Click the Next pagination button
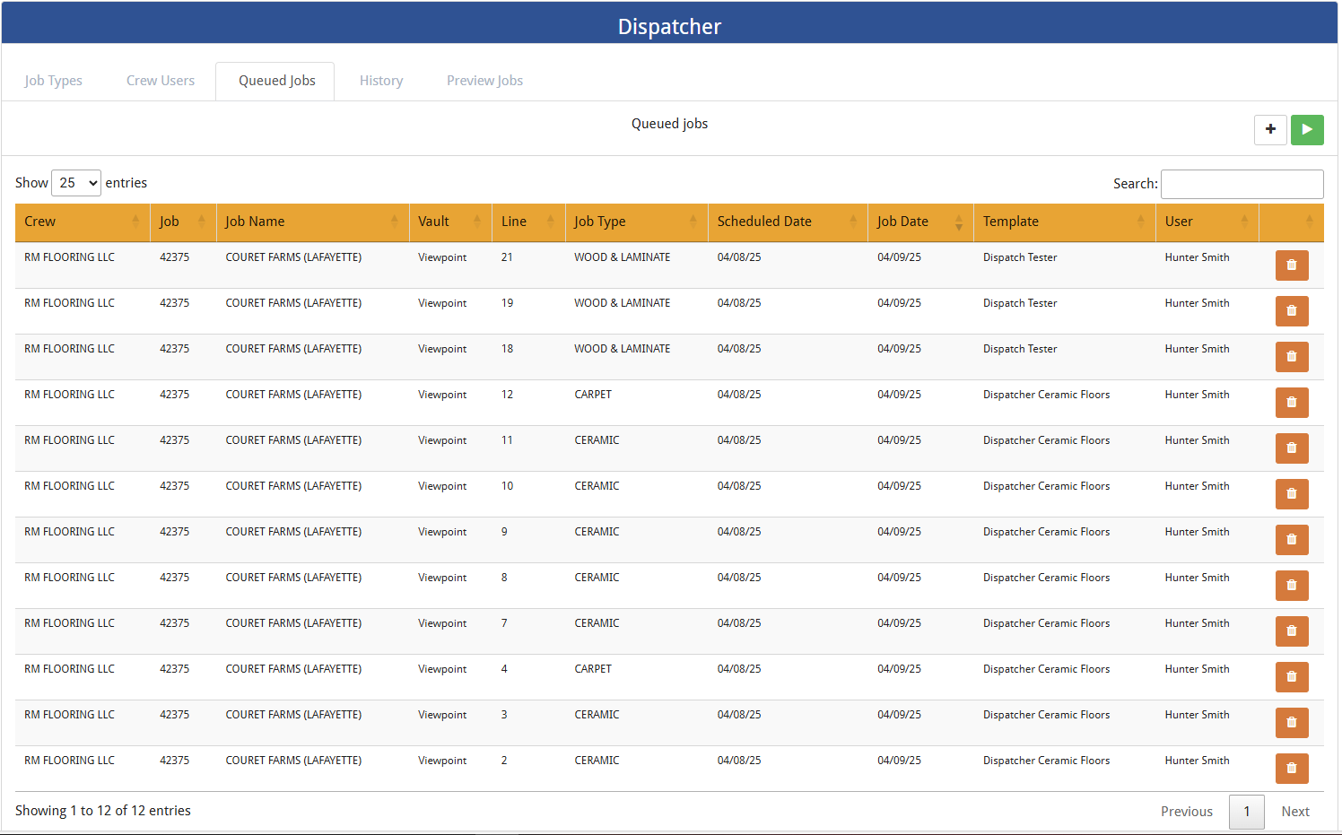Image resolution: width=1342 pixels, height=835 pixels. [x=1295, y=811]
